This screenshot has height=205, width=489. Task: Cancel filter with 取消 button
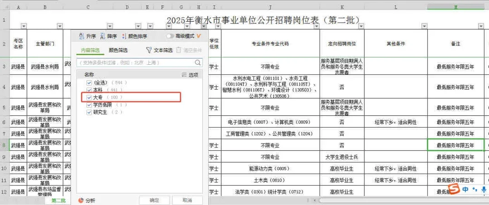coord(187,200)
